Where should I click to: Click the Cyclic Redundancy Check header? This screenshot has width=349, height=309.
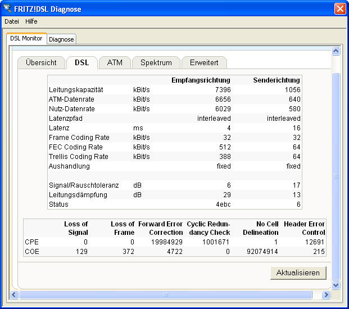point(209,228)
